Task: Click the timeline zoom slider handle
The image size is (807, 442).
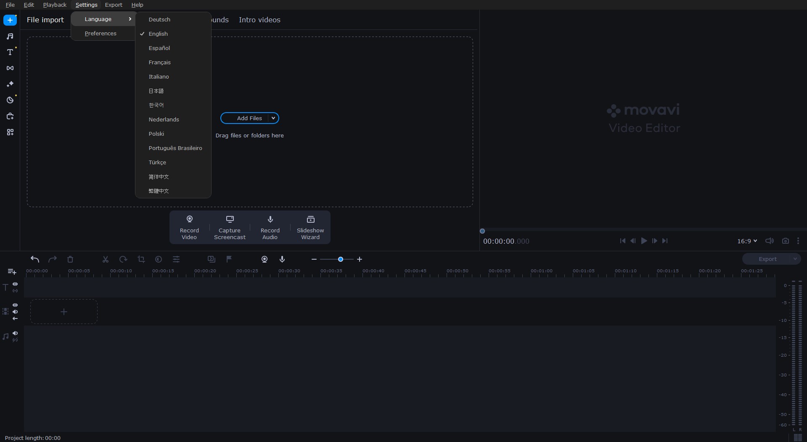Action: tap(341, 259)
